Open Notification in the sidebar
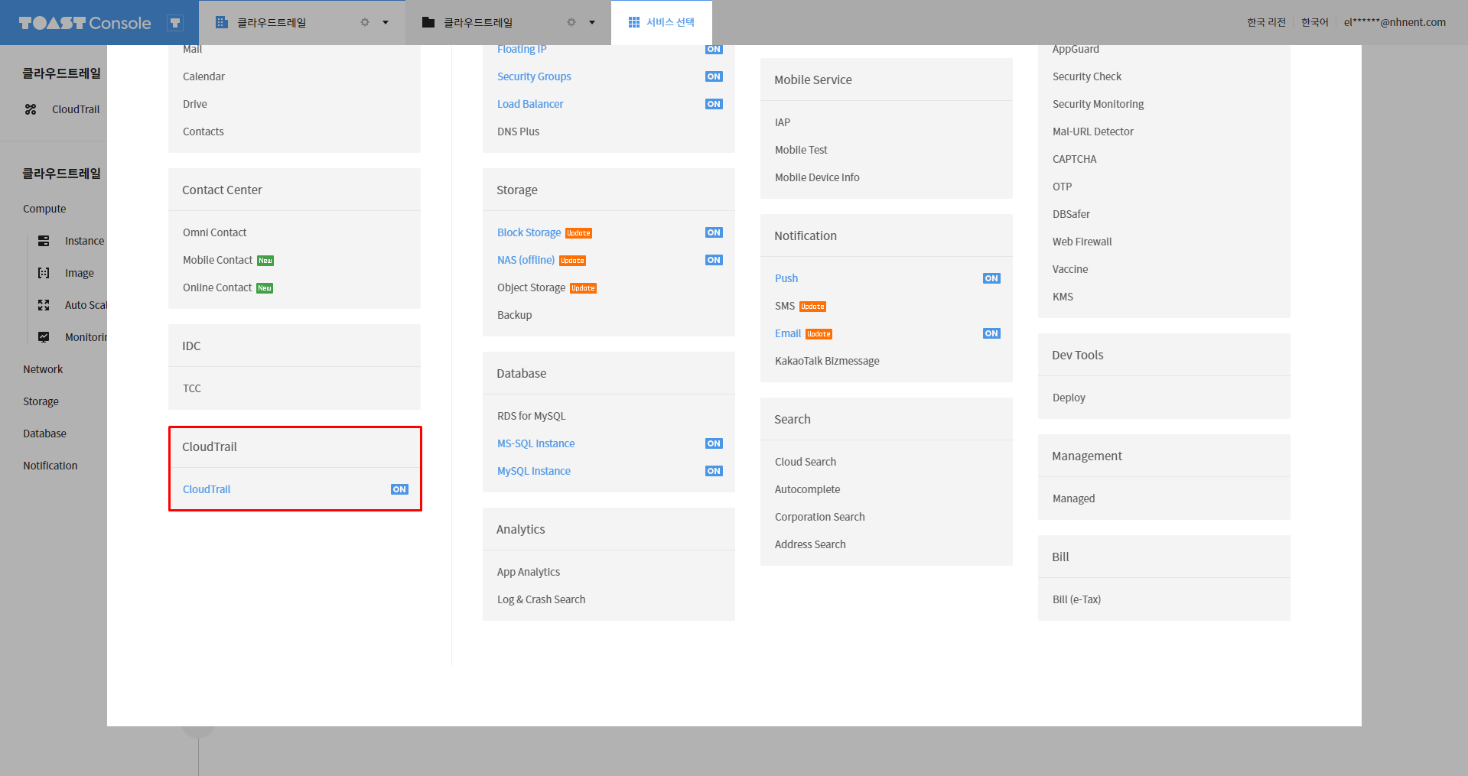The height and width of the screenshot is (776, 1468). pyautogui.click(x=50, y=466)
